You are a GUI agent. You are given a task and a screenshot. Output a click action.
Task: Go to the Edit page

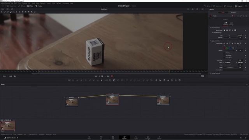[x=113, y=137]
